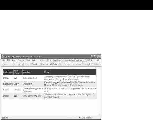Image resolution: width=153 pixels, height=120 pixels.
Task: Click the Norton Antivirus toolbar icon
Action: point(88,64)
